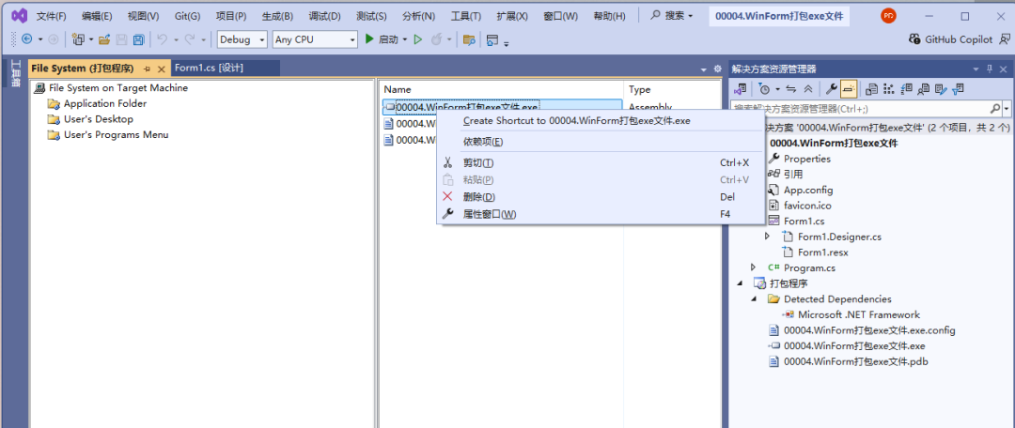Toggle the preview selected items button
This screenshot has width=1015, height=428.
[x=850, y=88]
